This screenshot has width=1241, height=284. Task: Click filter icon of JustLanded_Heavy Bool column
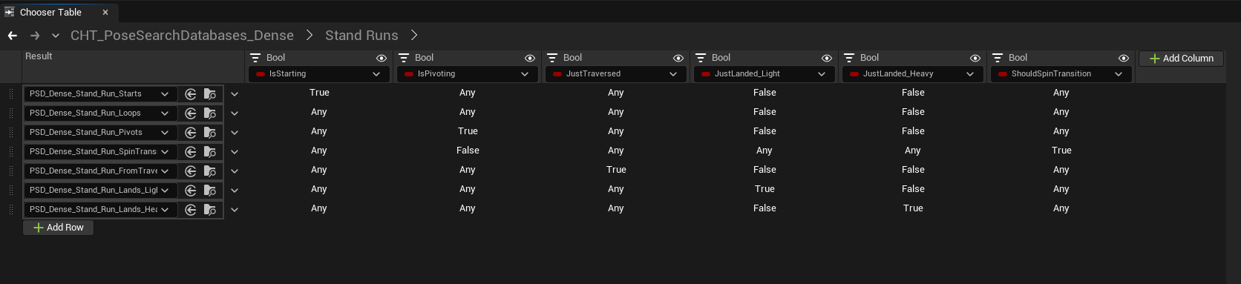(849, 58)
